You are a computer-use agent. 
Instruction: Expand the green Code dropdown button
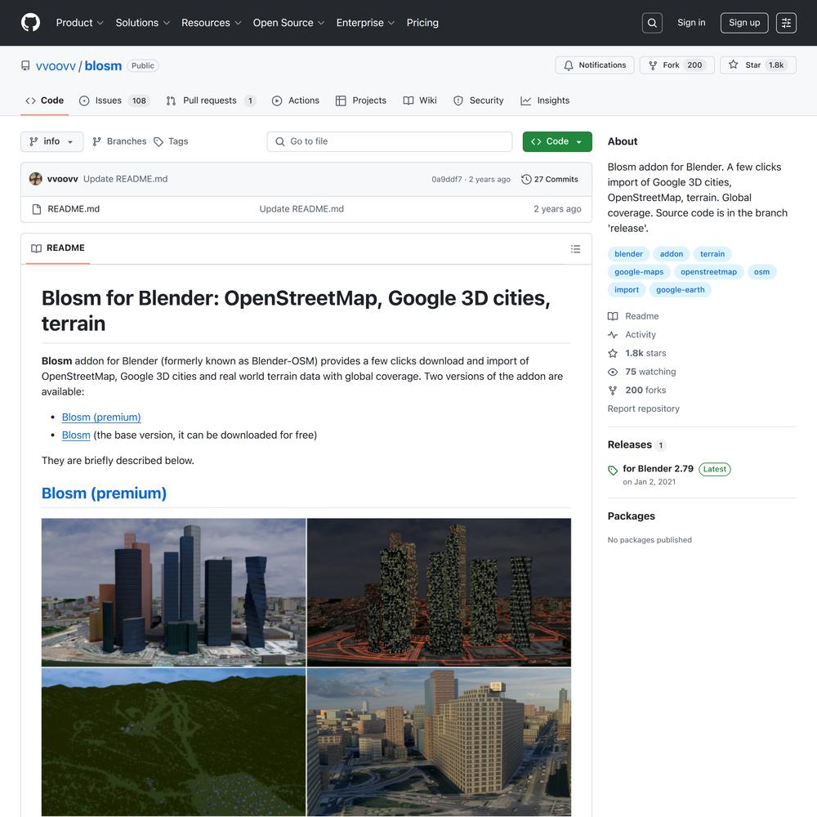coord(557,141)
